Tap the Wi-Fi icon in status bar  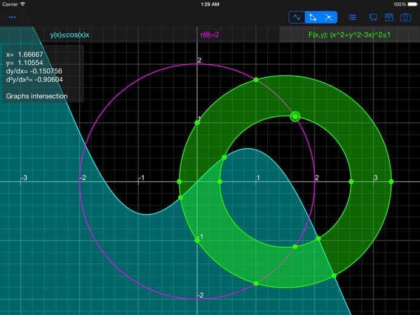(23, 4)
